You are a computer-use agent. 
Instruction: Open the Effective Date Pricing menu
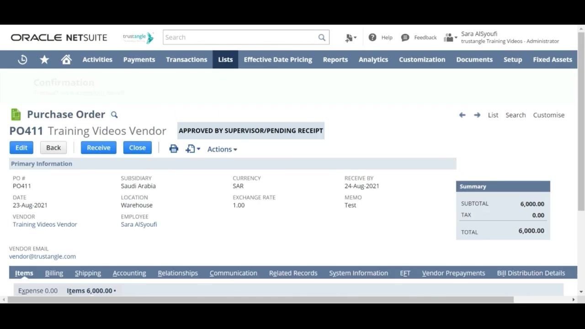click(278, 59)
